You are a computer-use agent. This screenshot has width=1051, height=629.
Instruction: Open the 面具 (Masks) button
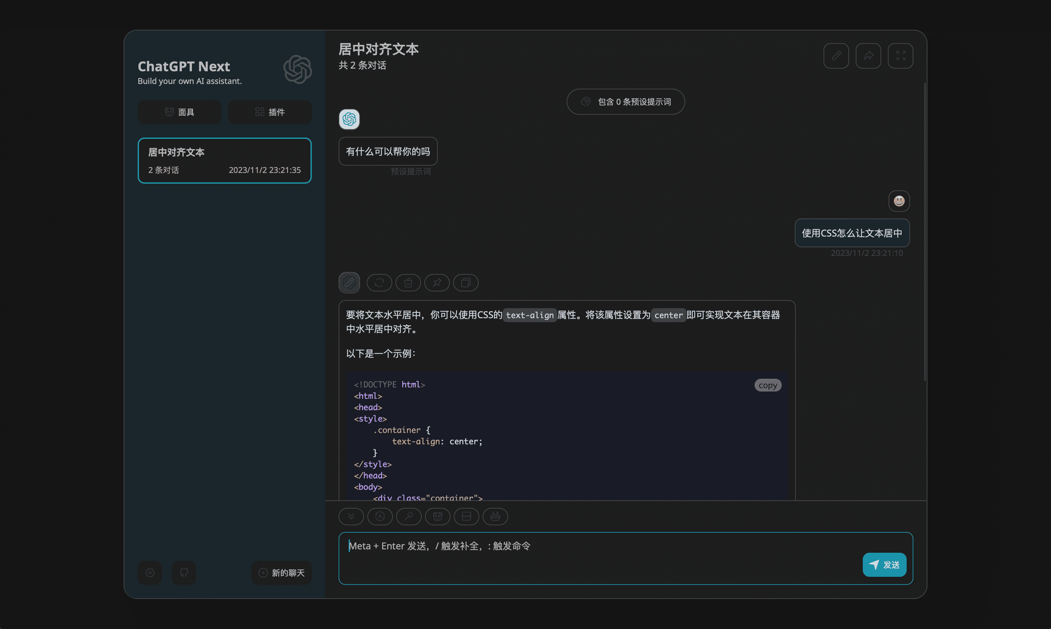[x=179, y=112]
